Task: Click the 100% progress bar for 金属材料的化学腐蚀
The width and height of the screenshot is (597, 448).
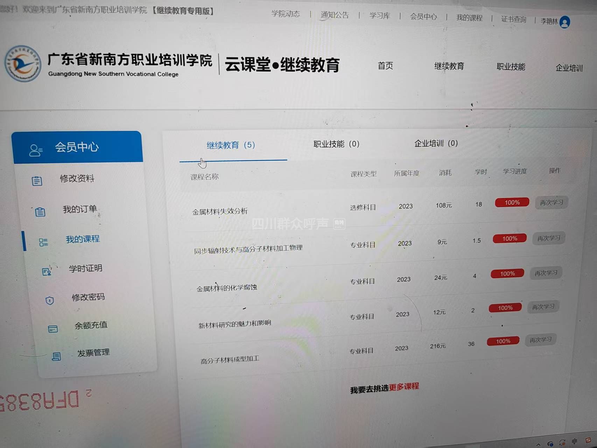Action: point(507,274)
